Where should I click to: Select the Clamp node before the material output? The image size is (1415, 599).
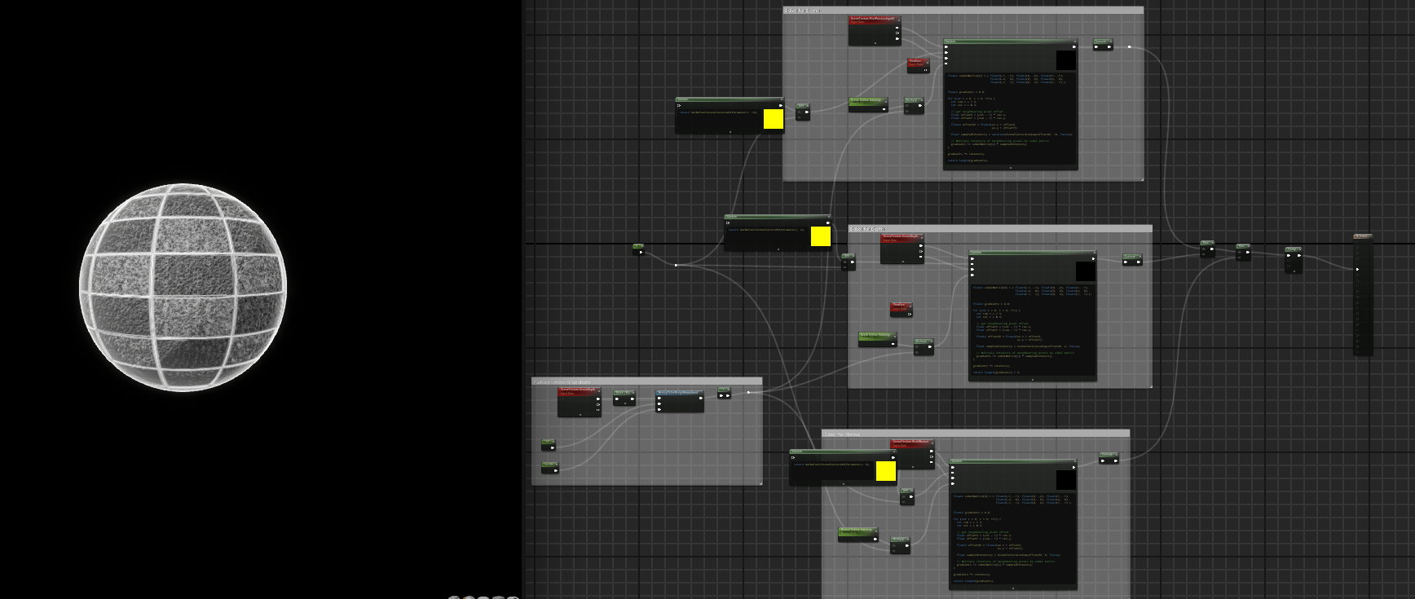[x=1293, y=250]
